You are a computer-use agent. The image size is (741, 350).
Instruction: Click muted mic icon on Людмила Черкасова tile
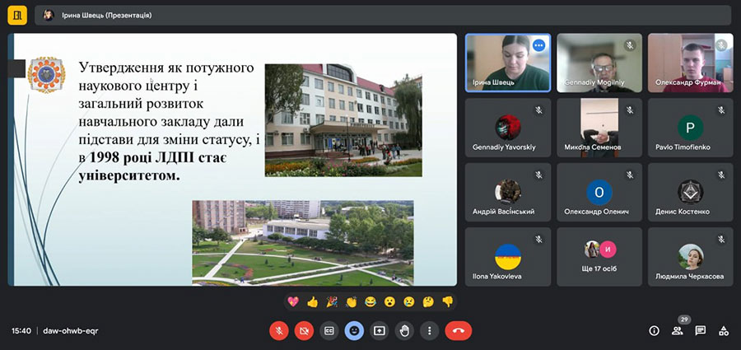(720, 240)
